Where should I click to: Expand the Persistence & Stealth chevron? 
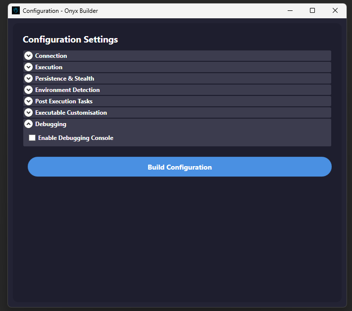click(29, 79)
